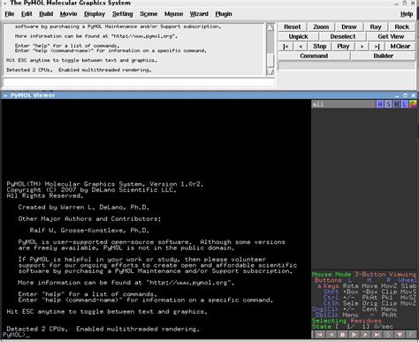The height and width of the screenshot is (342, 419).
Task: Click the scroll down arrow of the log
Action: coord(270,72)
